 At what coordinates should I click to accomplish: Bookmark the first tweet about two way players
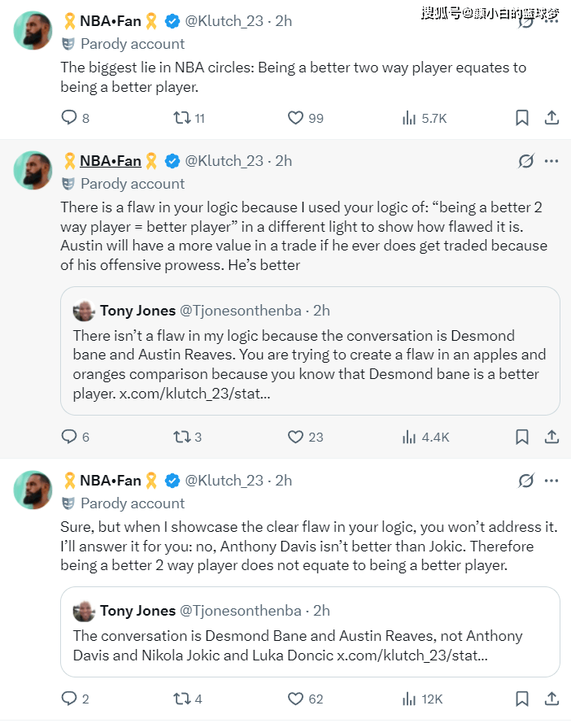522,118
